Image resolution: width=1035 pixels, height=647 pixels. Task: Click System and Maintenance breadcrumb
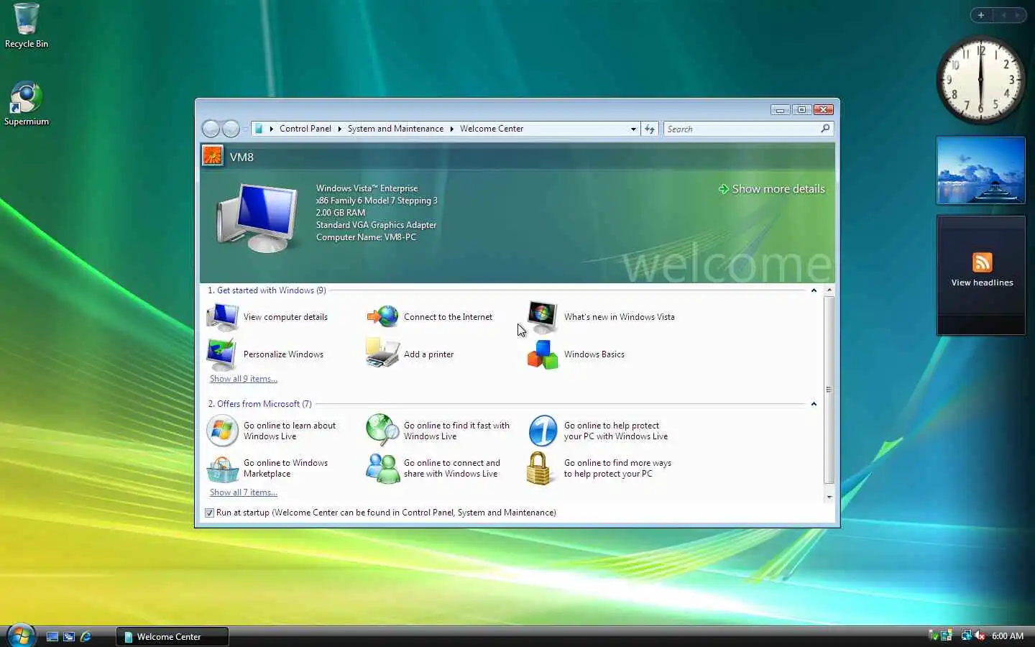(x=395, y=129)
